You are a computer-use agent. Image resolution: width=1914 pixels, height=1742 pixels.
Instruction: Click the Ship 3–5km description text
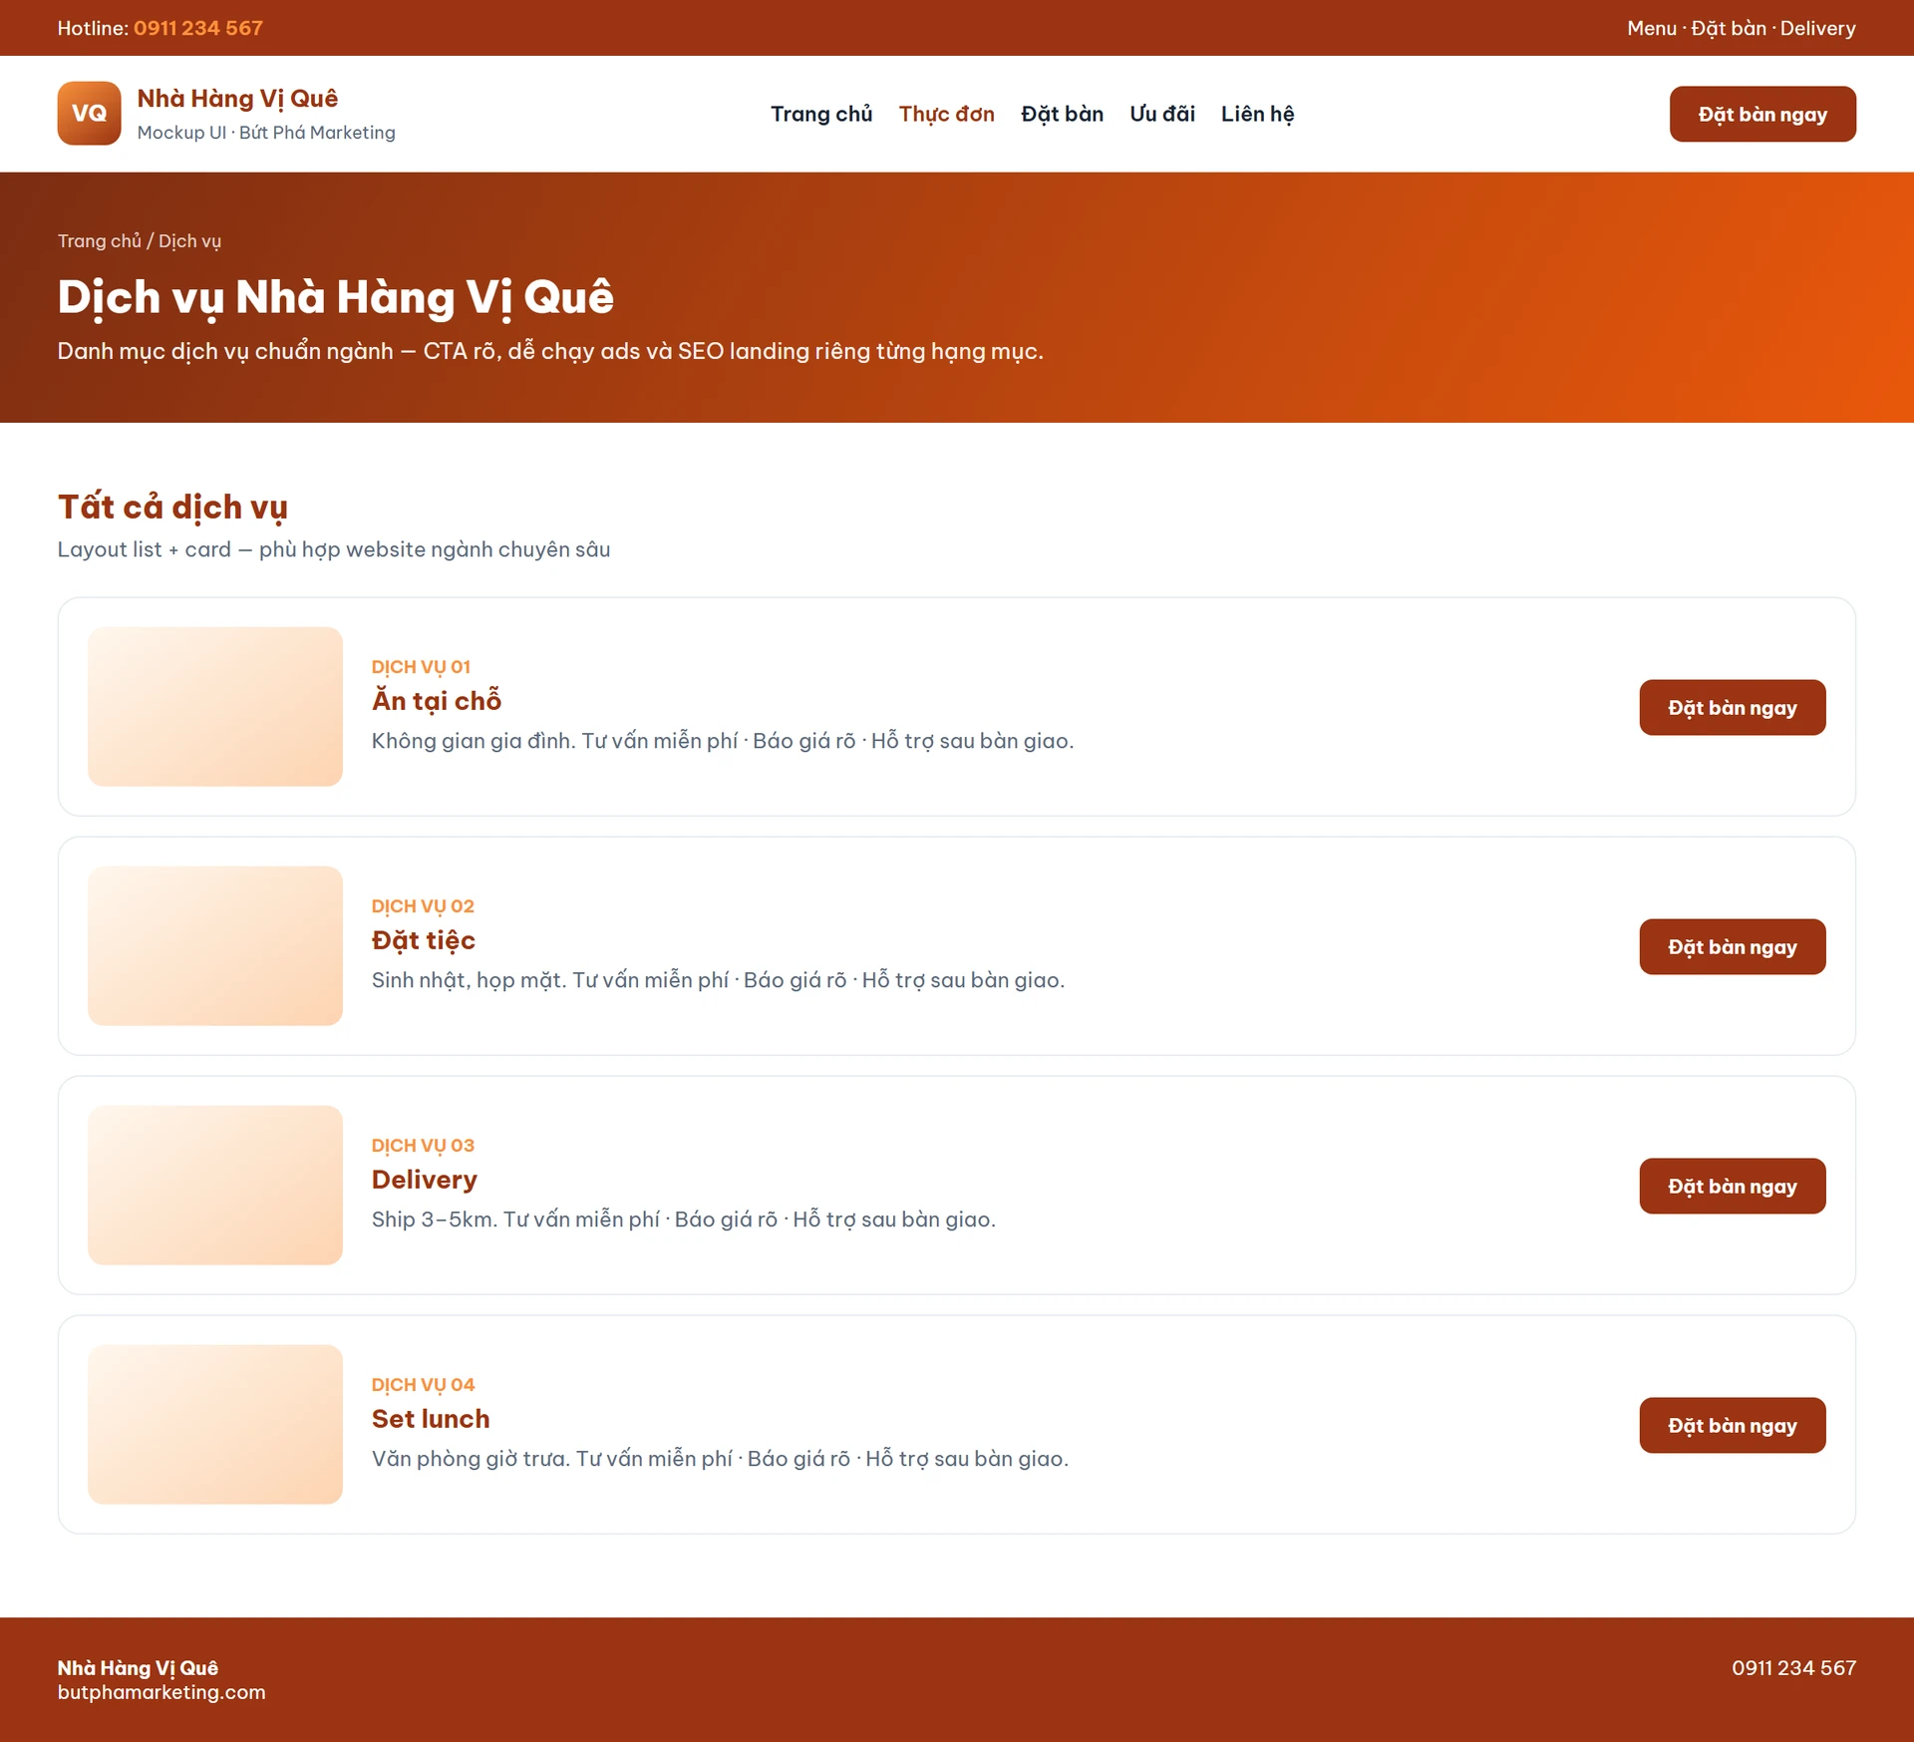pyautogui.click(x=684, y=1219)
